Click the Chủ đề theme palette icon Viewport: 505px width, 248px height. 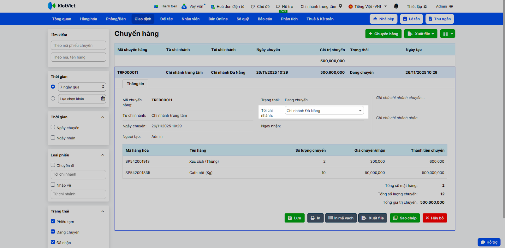(x=253, y=6)
